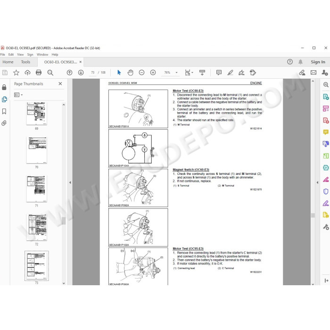Click the thumbnails panel scroll down arrow
330x330 pixels.
64,283
